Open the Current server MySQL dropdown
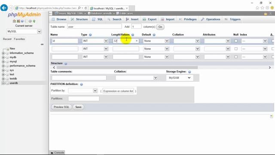 pos(24,31)
